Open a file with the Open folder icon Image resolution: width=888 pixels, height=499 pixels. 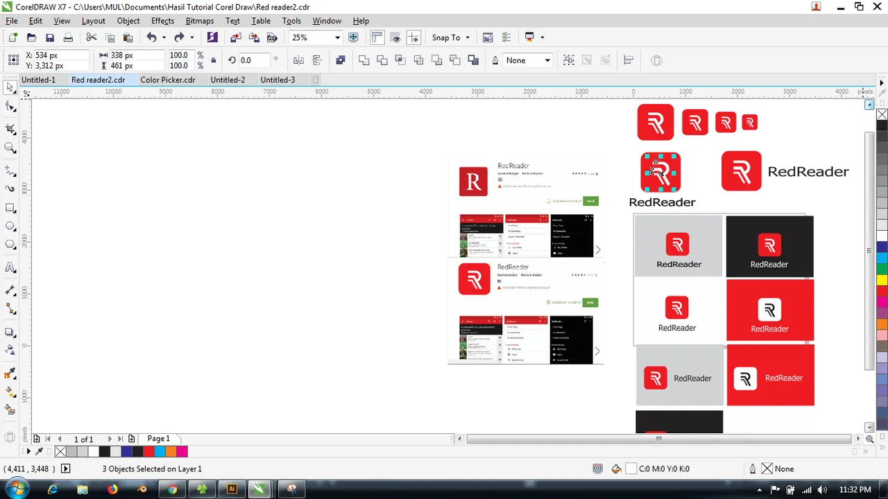pos(31,37)
